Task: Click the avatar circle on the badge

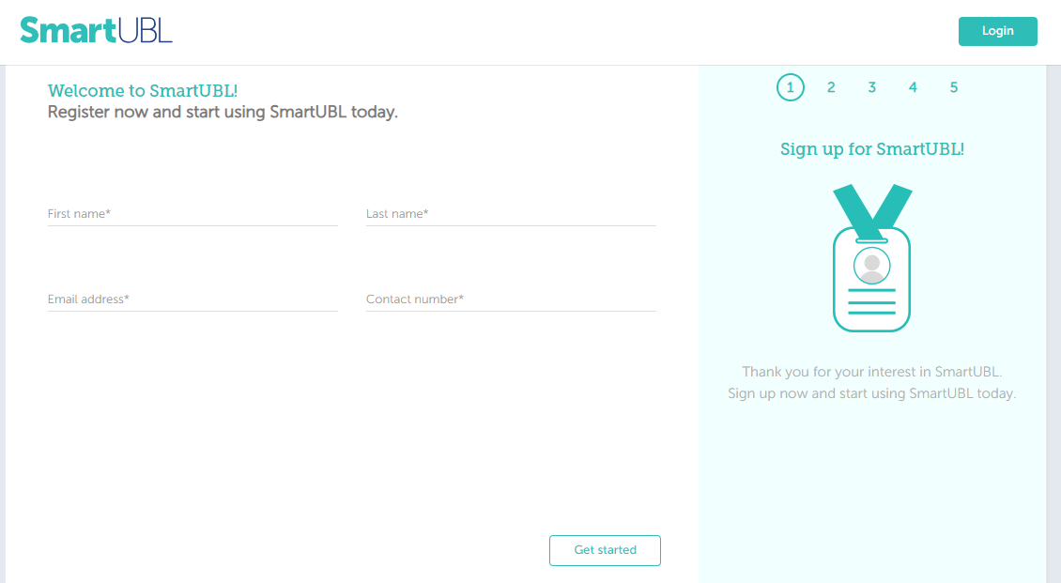Action: point(871,266)
